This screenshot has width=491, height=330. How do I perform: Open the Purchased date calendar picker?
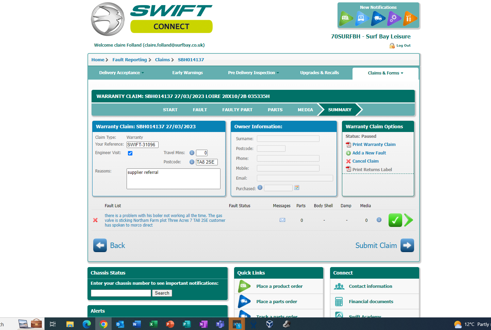click(x=297, y=187)
